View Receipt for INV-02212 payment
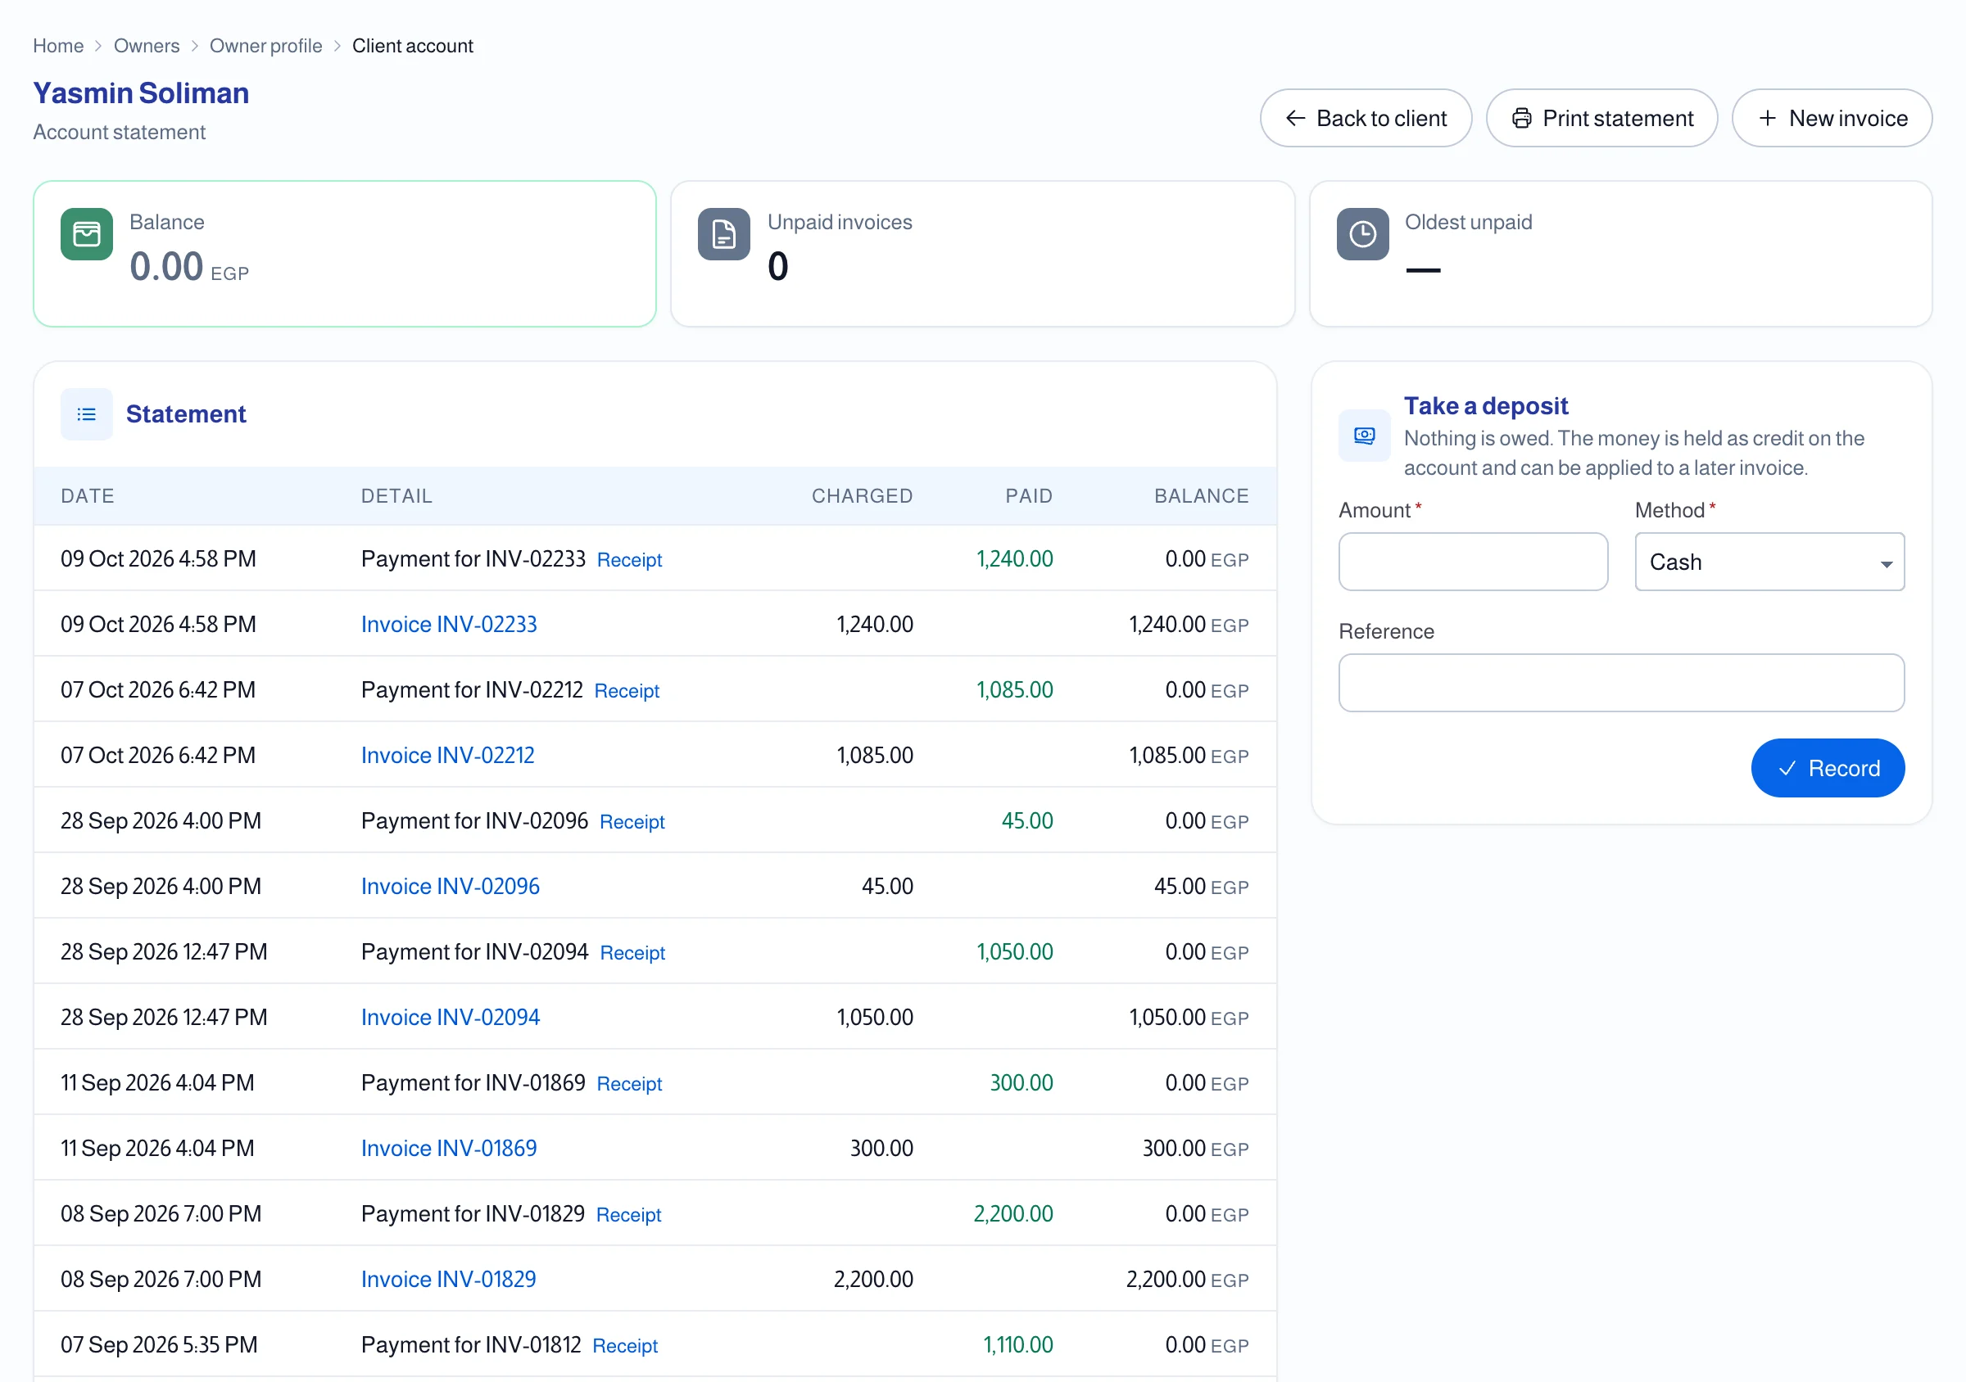Viewport: 1966px width, 1382px height. 627,690
